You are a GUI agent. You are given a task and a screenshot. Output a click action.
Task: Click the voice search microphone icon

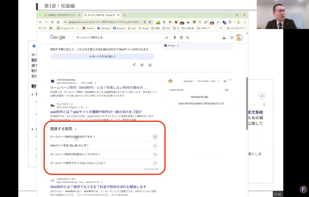[175, 37]
